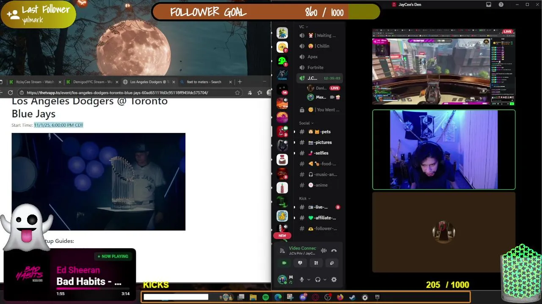Collapse the Social channel category
Screen dimensions: 542x304
[x=306, y=123]
